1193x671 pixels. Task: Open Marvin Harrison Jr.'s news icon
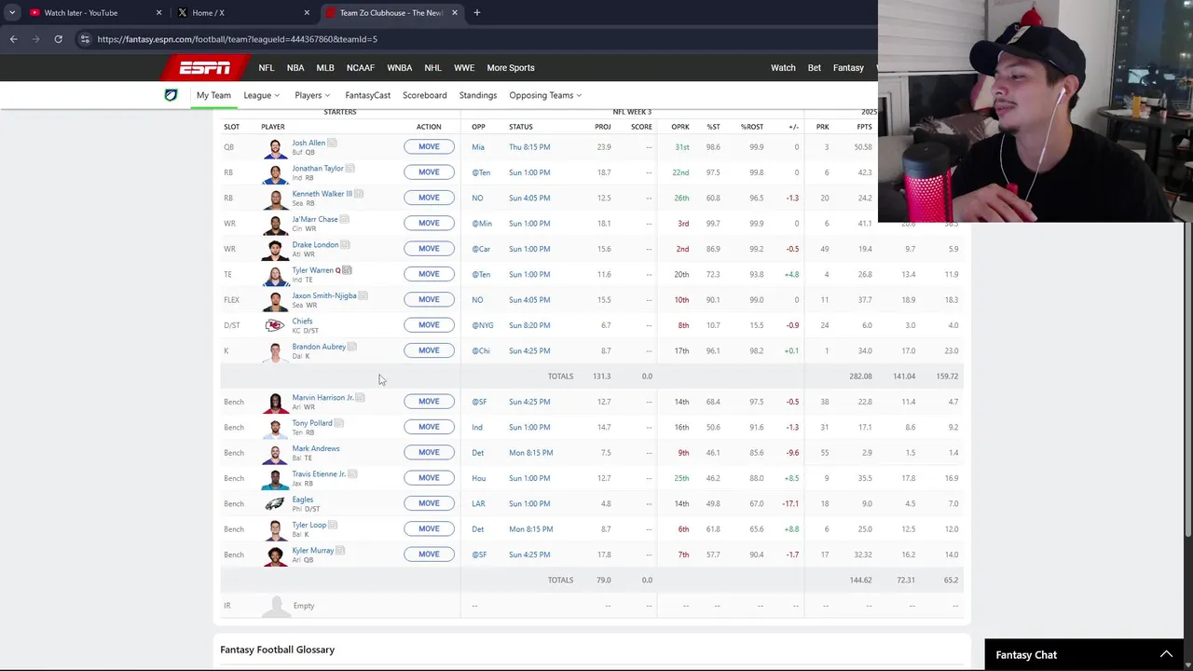coord(360,398)
